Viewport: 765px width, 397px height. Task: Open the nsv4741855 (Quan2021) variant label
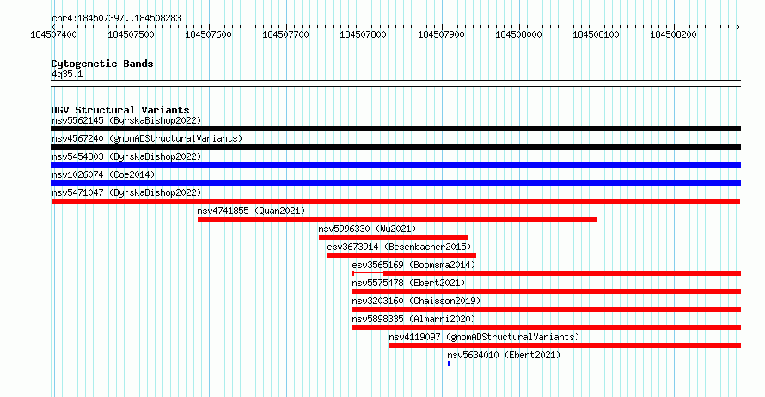[x=251, y=211]
